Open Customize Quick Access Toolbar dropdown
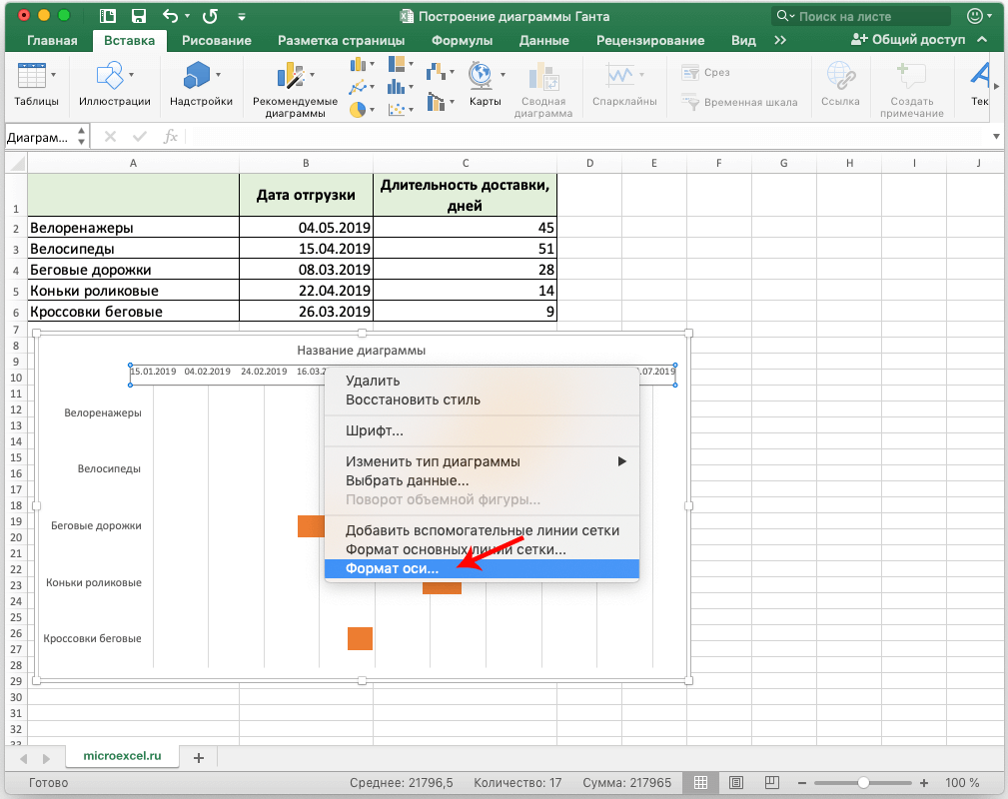 click(x=241, y=17)
